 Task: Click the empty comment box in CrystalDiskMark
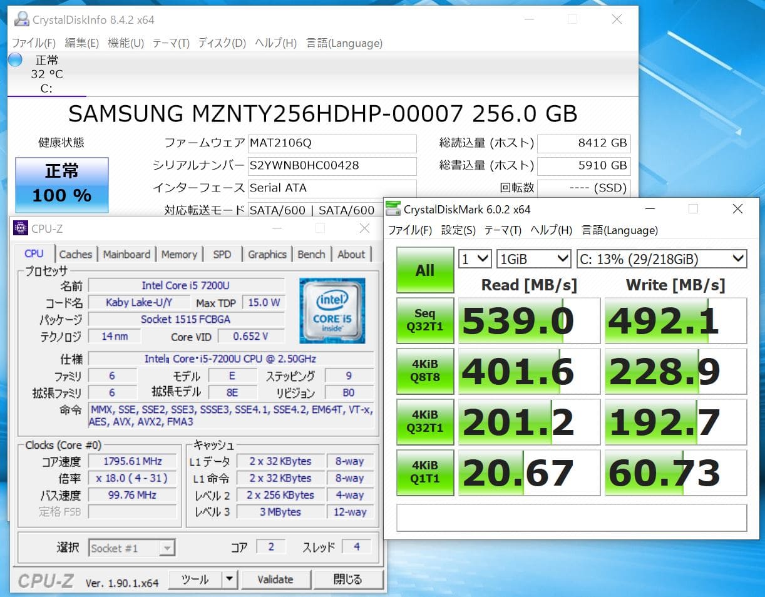pyautogui.click(x=572, y=518)
